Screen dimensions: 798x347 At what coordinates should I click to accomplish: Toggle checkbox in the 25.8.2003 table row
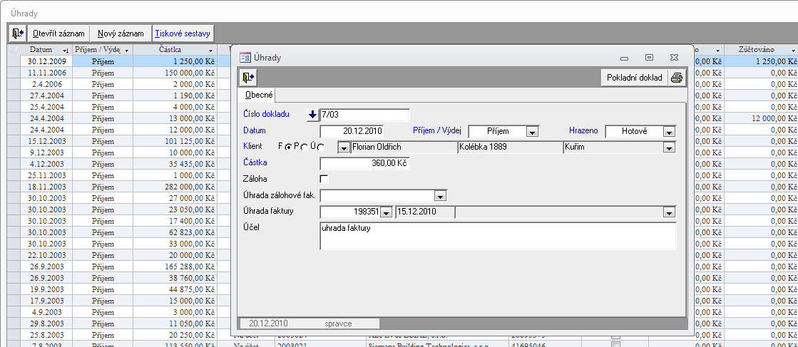tap(615, 336)
